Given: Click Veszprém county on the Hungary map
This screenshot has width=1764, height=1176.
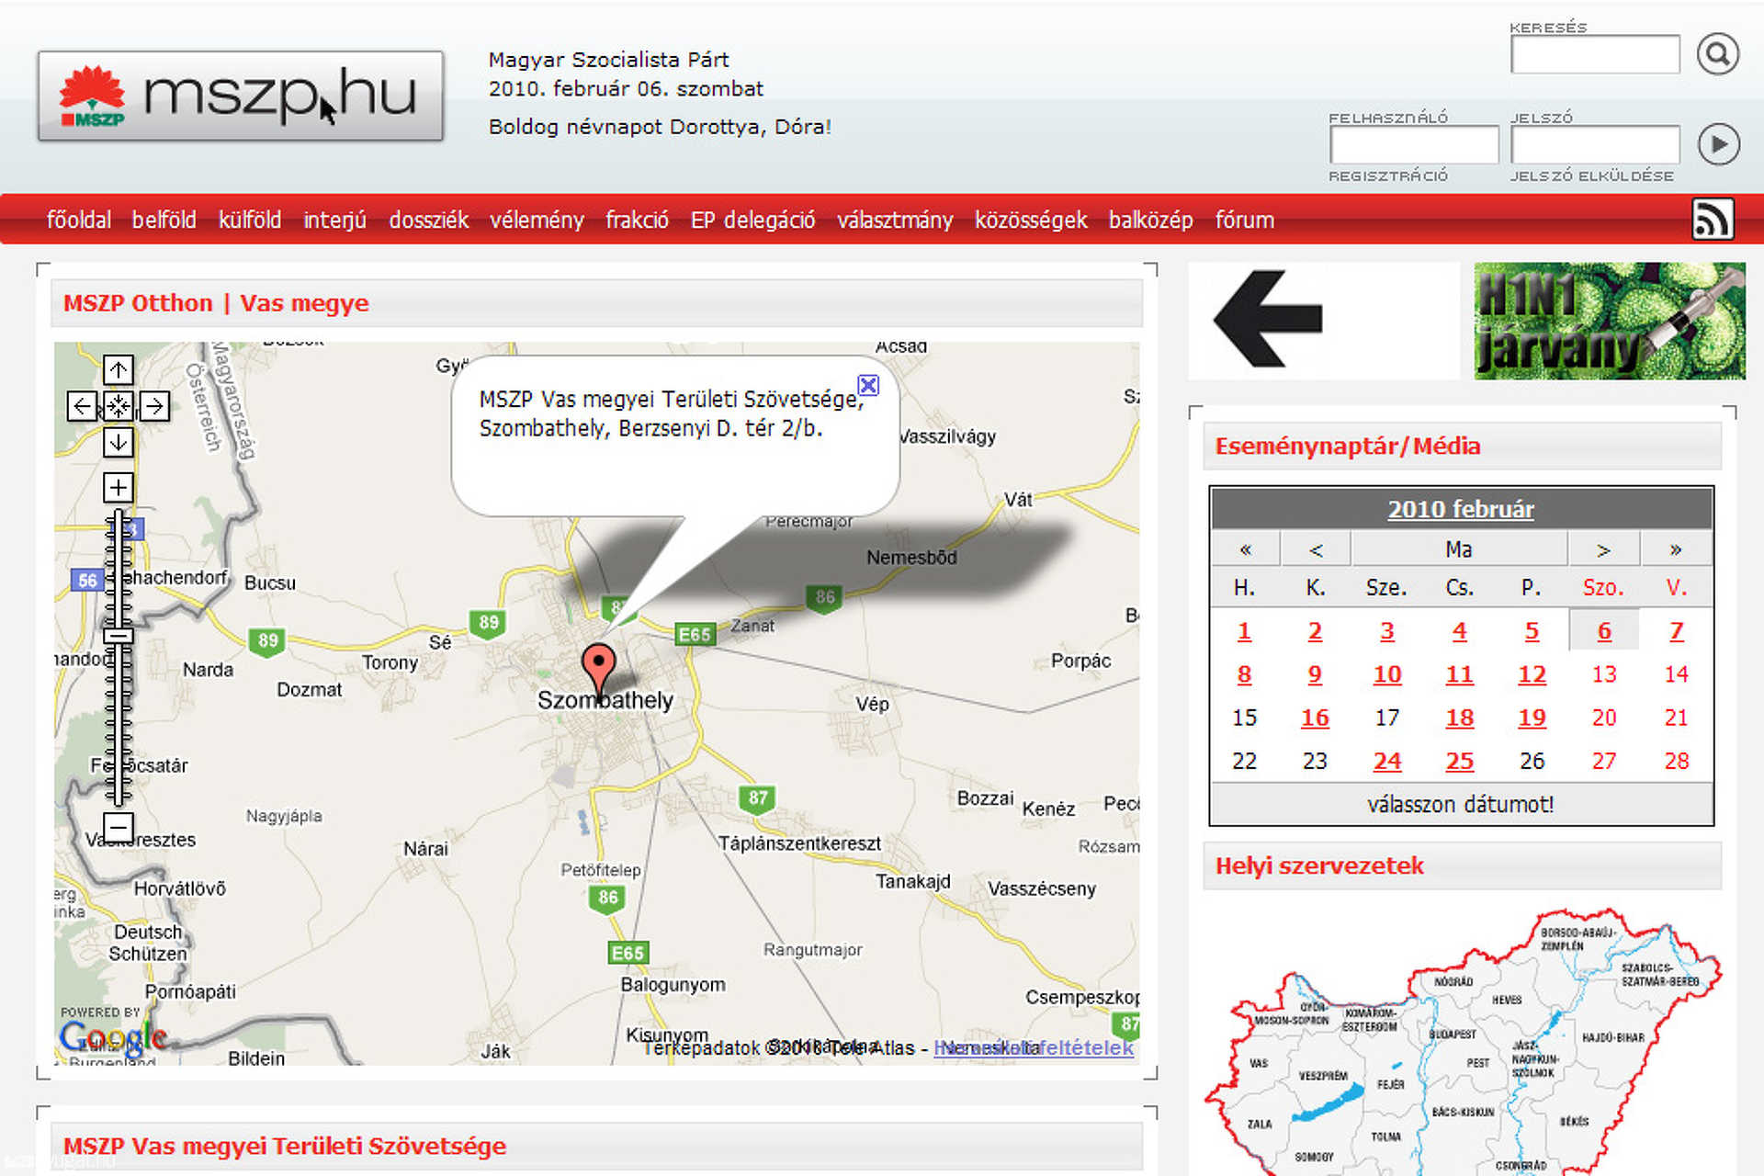Looking at the screenshot, I should pyautogui.click(x=1323, y=1076).
